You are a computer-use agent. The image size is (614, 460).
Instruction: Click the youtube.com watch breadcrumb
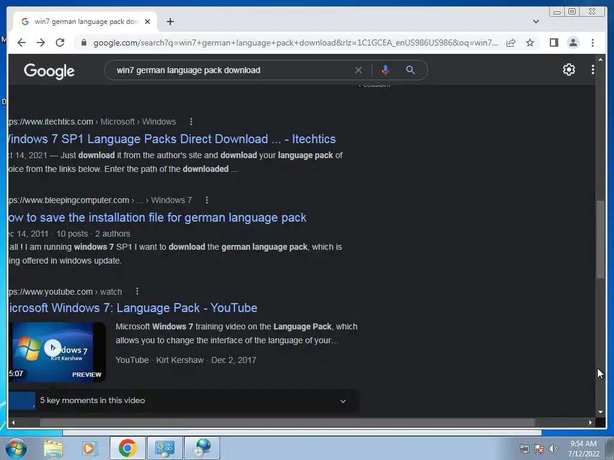click(65, 292)
